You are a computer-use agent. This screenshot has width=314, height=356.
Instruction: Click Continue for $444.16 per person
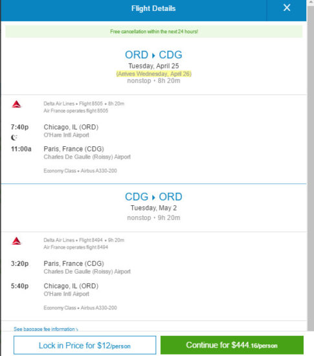click(x=232, y=345)
